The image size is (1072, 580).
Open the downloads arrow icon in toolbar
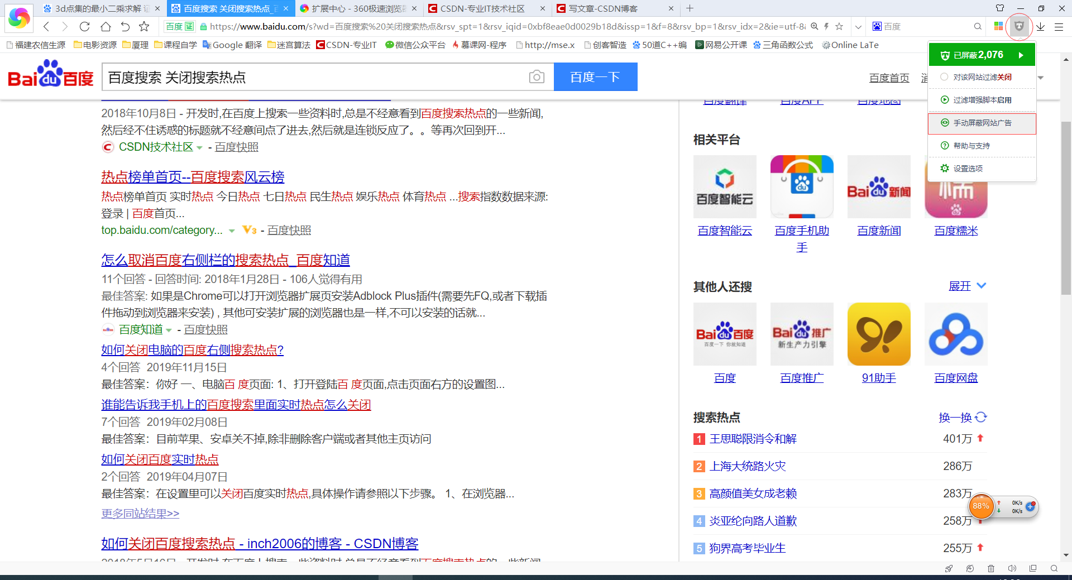(x=1041, y=26)
